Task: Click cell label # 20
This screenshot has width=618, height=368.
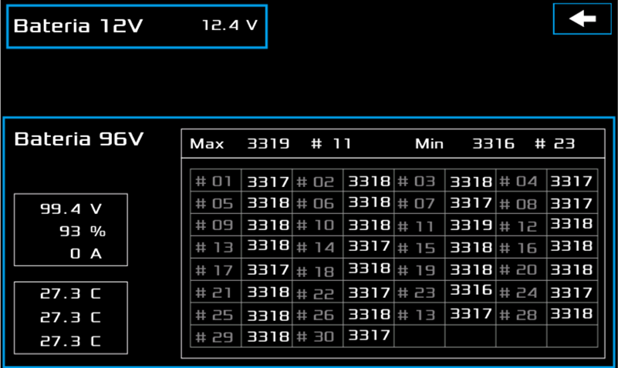Action: (x=518, y=269)
